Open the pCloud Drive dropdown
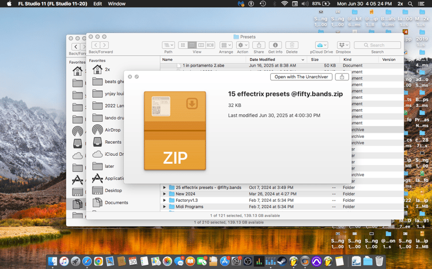432x269 pixels. (321, 45)
